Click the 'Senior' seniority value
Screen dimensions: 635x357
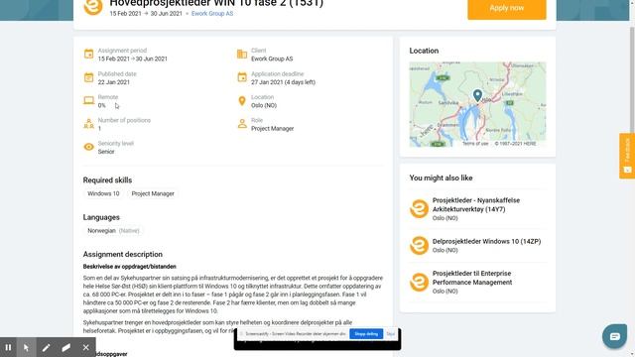pyautogui.click(x=106, y=152)
